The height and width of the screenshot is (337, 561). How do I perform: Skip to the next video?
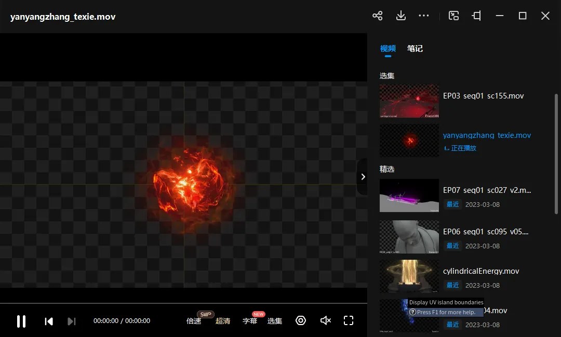pos(72,321)
